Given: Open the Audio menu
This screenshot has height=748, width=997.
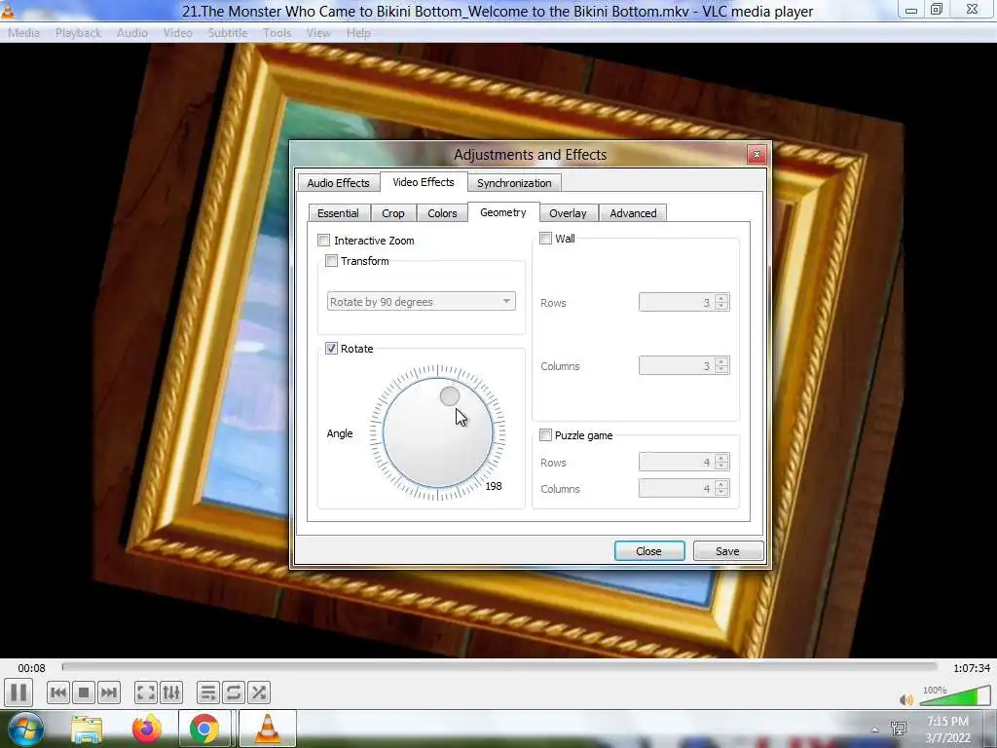Looking at the screenshot, I should pyautogui.click(x=132, y=32).
